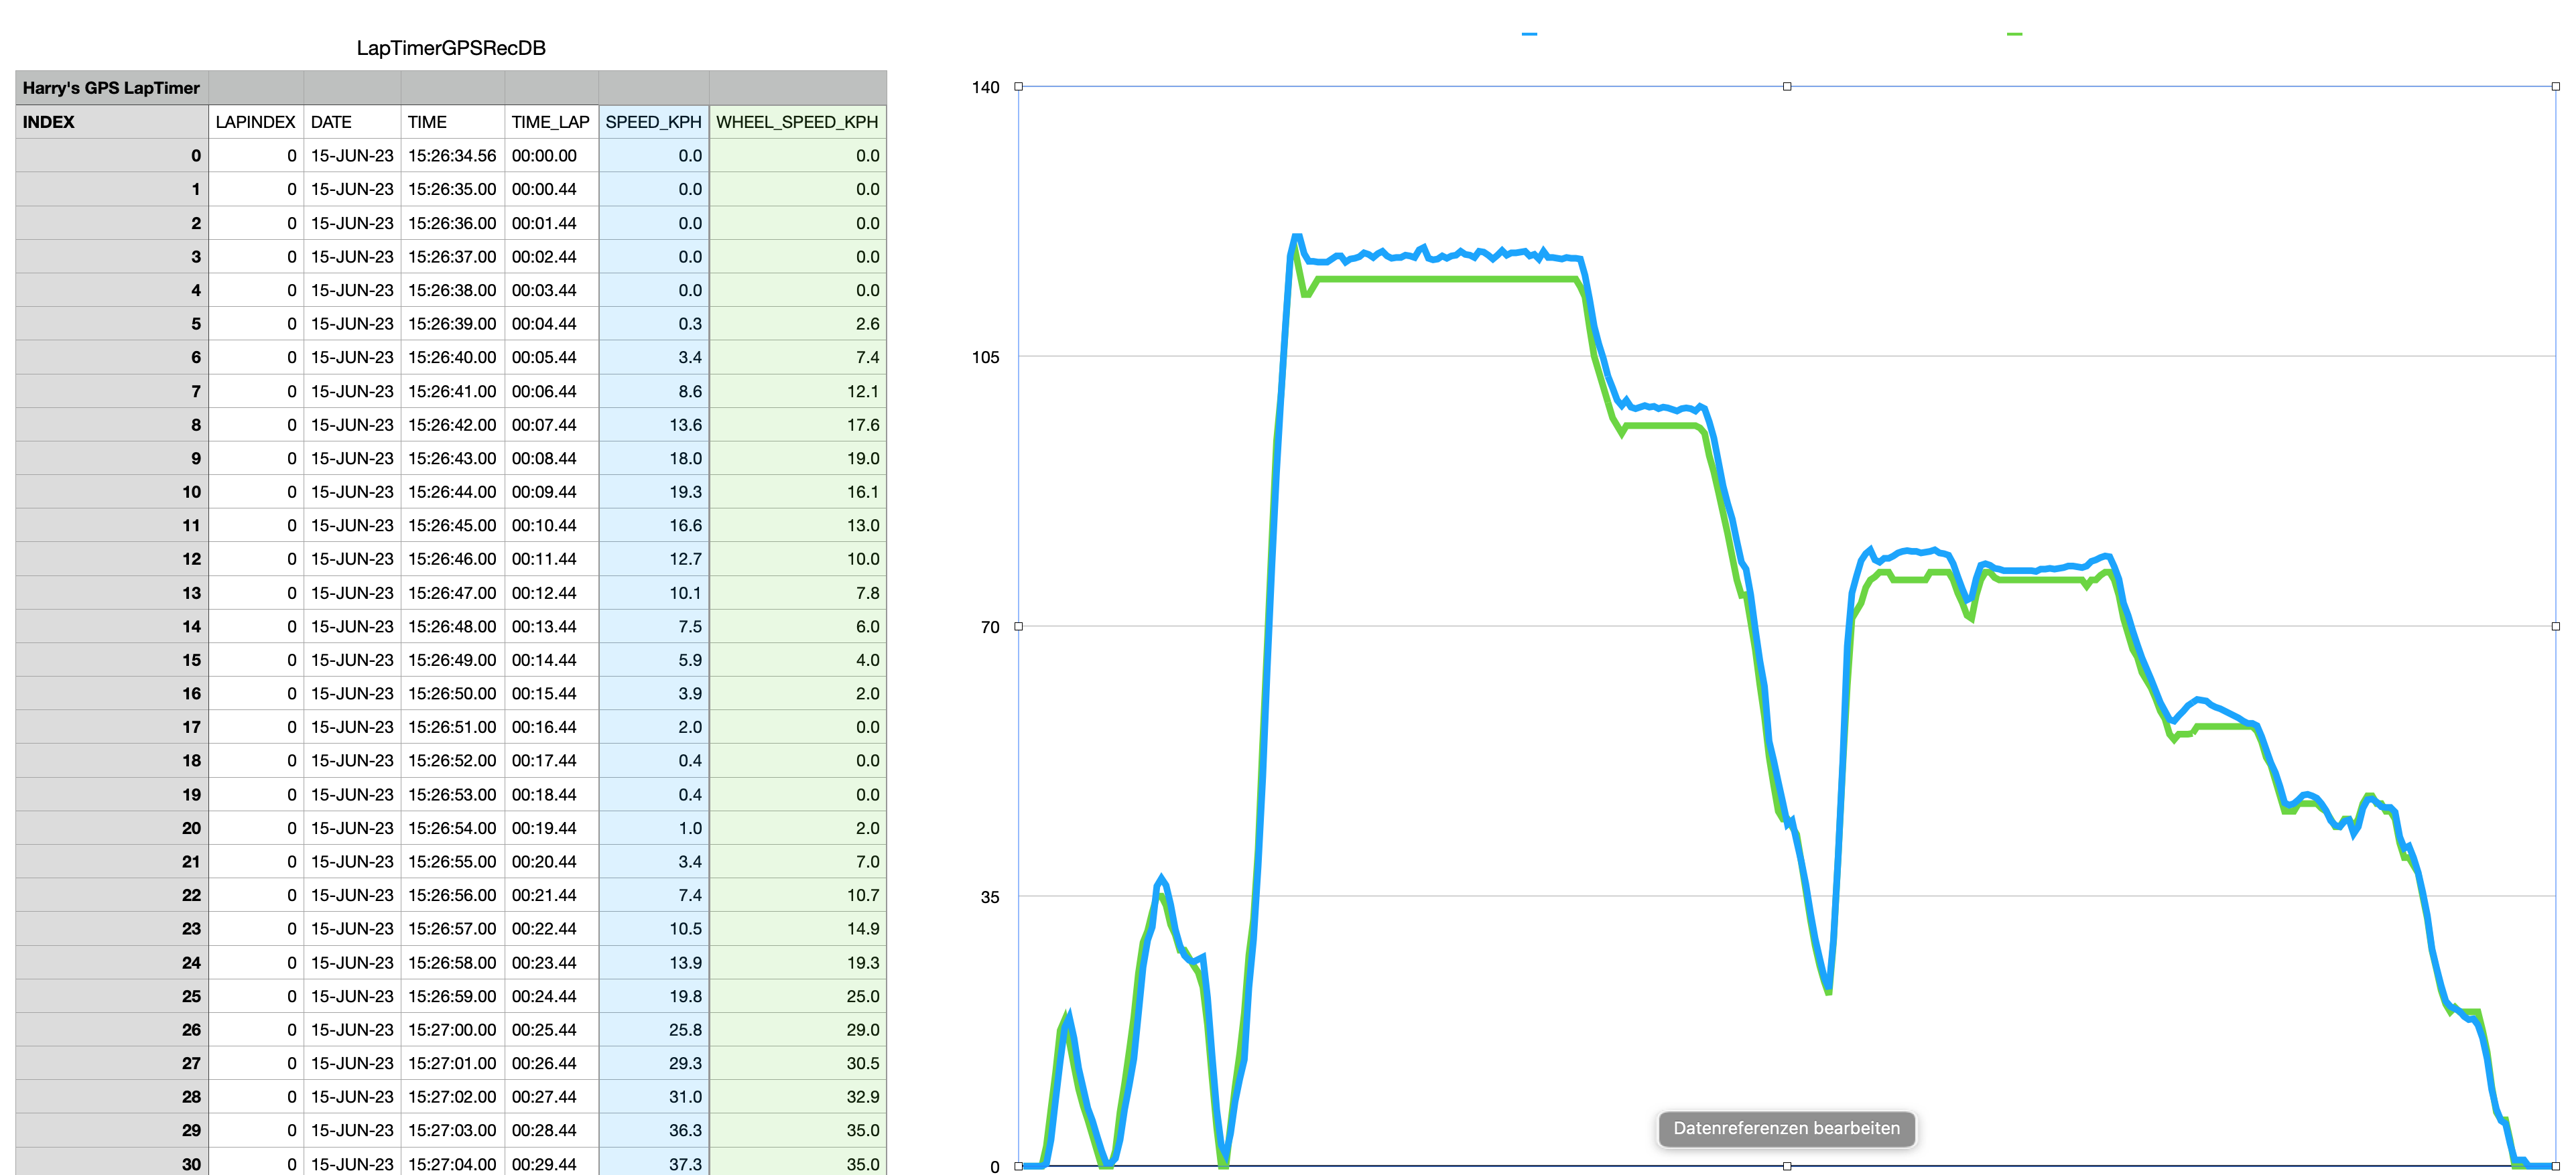This screenshot has width=2576, height=1175.
Task: Select the TIME column header
Action: (x=452, y=122)
